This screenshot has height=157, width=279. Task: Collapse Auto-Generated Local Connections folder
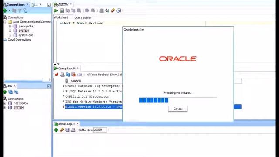coord(5,22)
